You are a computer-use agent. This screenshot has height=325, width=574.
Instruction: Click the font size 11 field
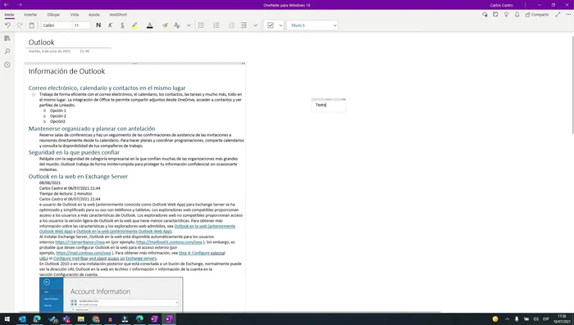[x=81, y=25]
